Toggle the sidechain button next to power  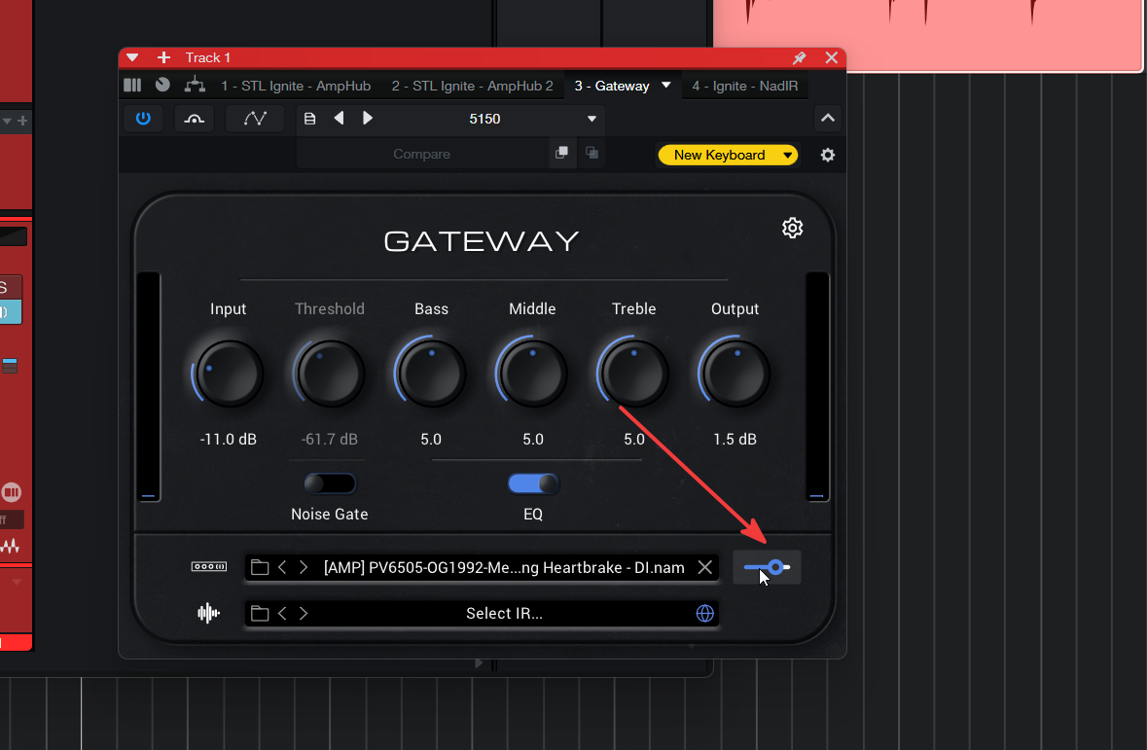pyautogui.click(x=194, y=119)
